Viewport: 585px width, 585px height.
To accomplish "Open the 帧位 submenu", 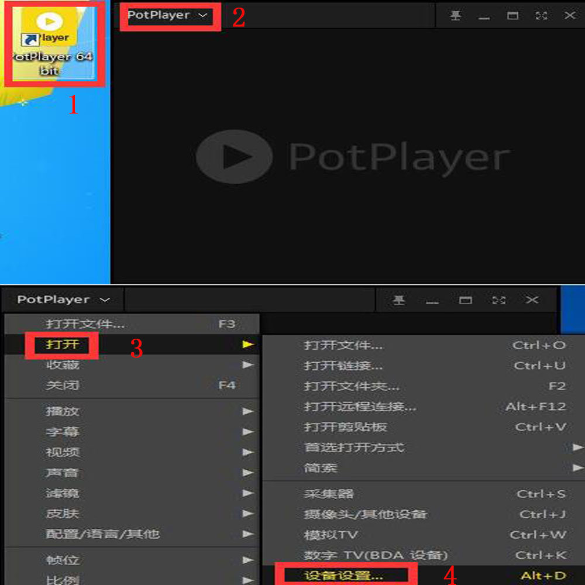I will 132,560.
